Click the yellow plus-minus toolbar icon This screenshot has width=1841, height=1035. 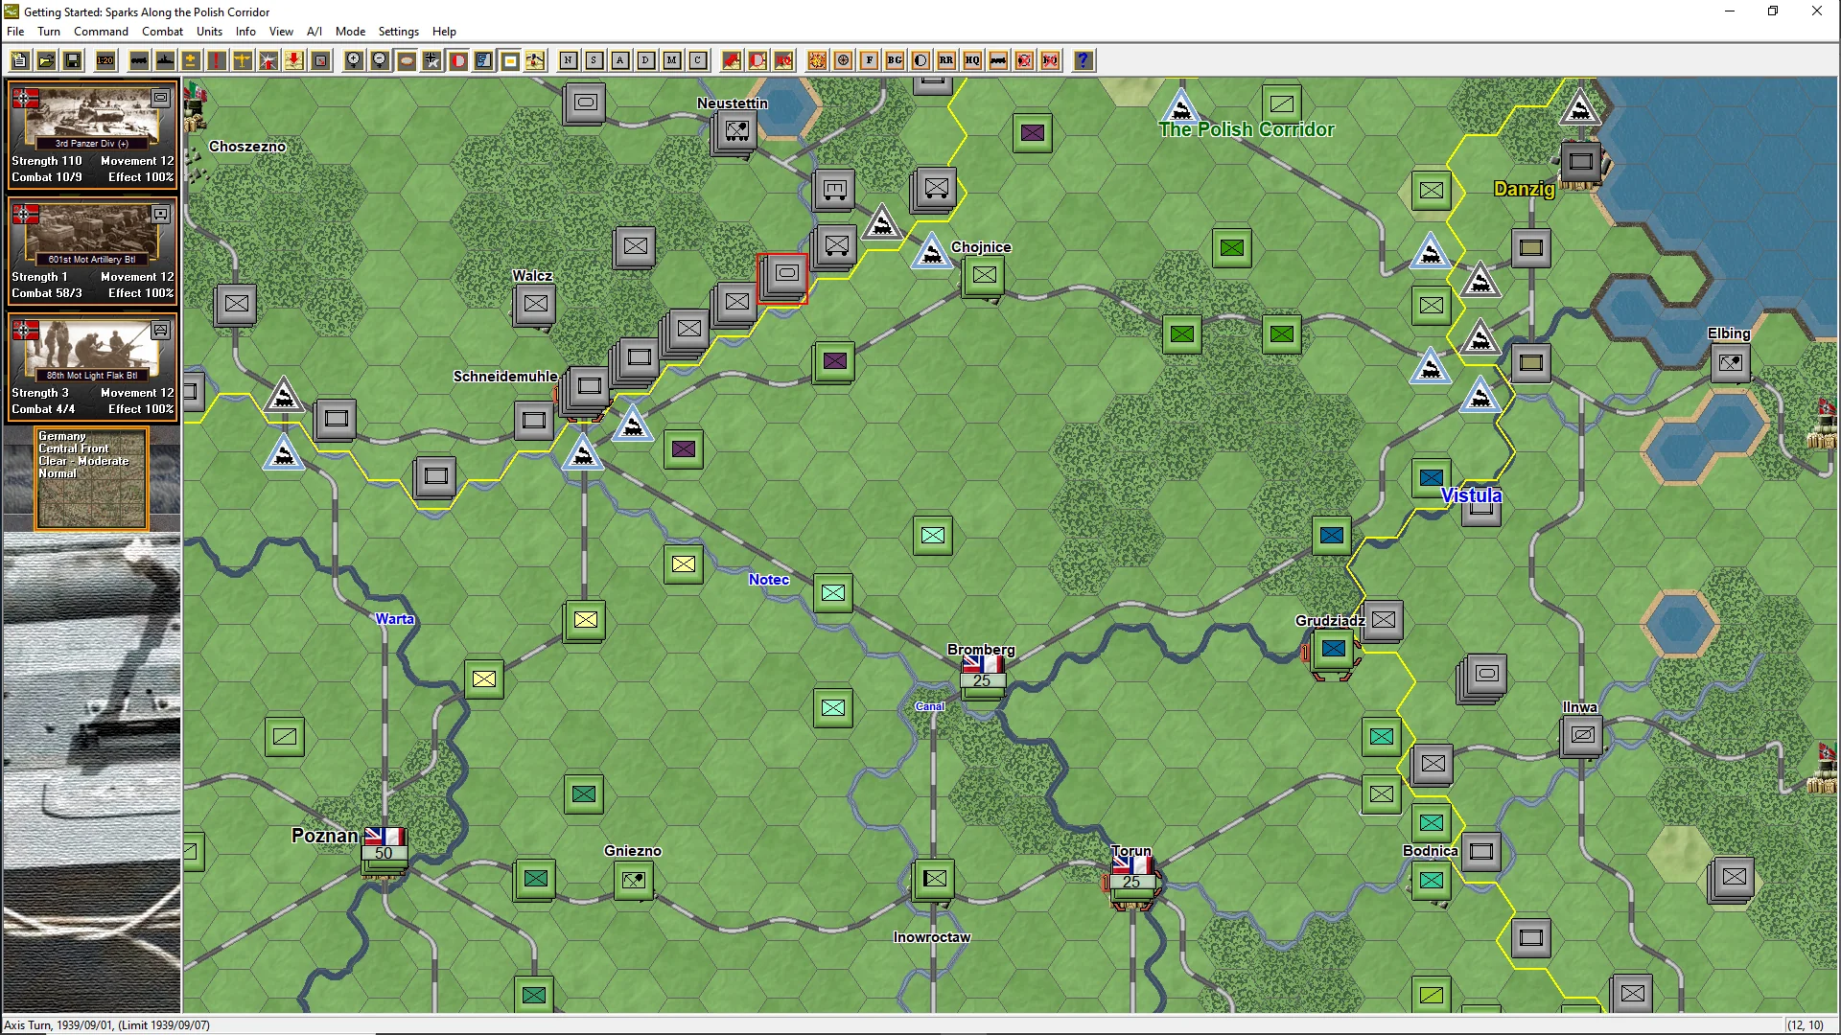(191, 60)
